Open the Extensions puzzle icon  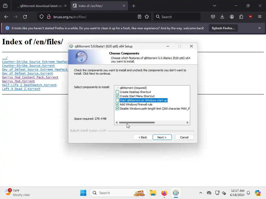(x=241, y=17)
